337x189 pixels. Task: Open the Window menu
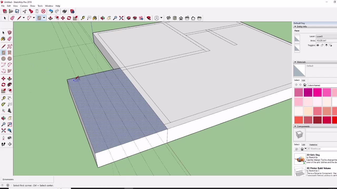point(49,6)
